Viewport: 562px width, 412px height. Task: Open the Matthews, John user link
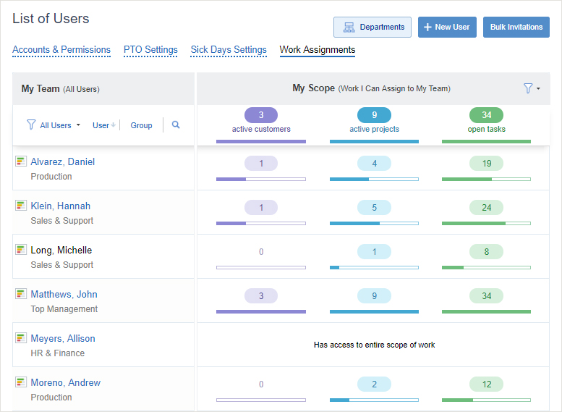point(64,294)
